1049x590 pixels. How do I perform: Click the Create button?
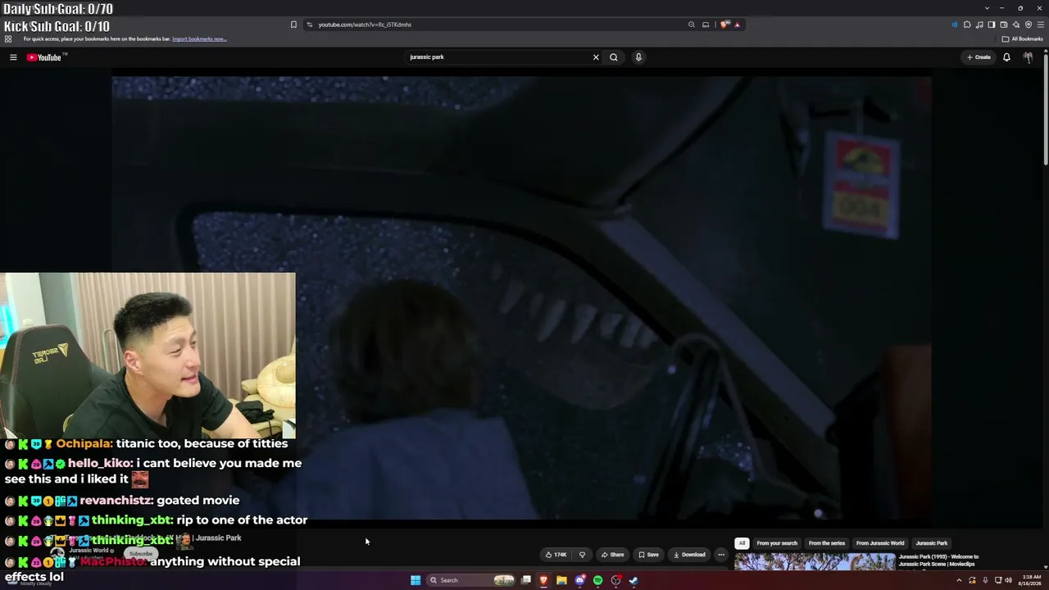[979, 57]
